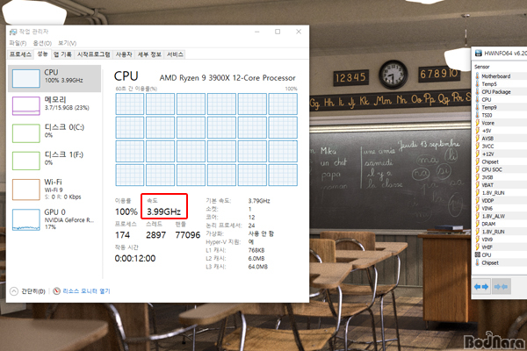This screenshot has height=351, width=527.
Task: Go to the 사용자 tab
Action: point(124,54)
